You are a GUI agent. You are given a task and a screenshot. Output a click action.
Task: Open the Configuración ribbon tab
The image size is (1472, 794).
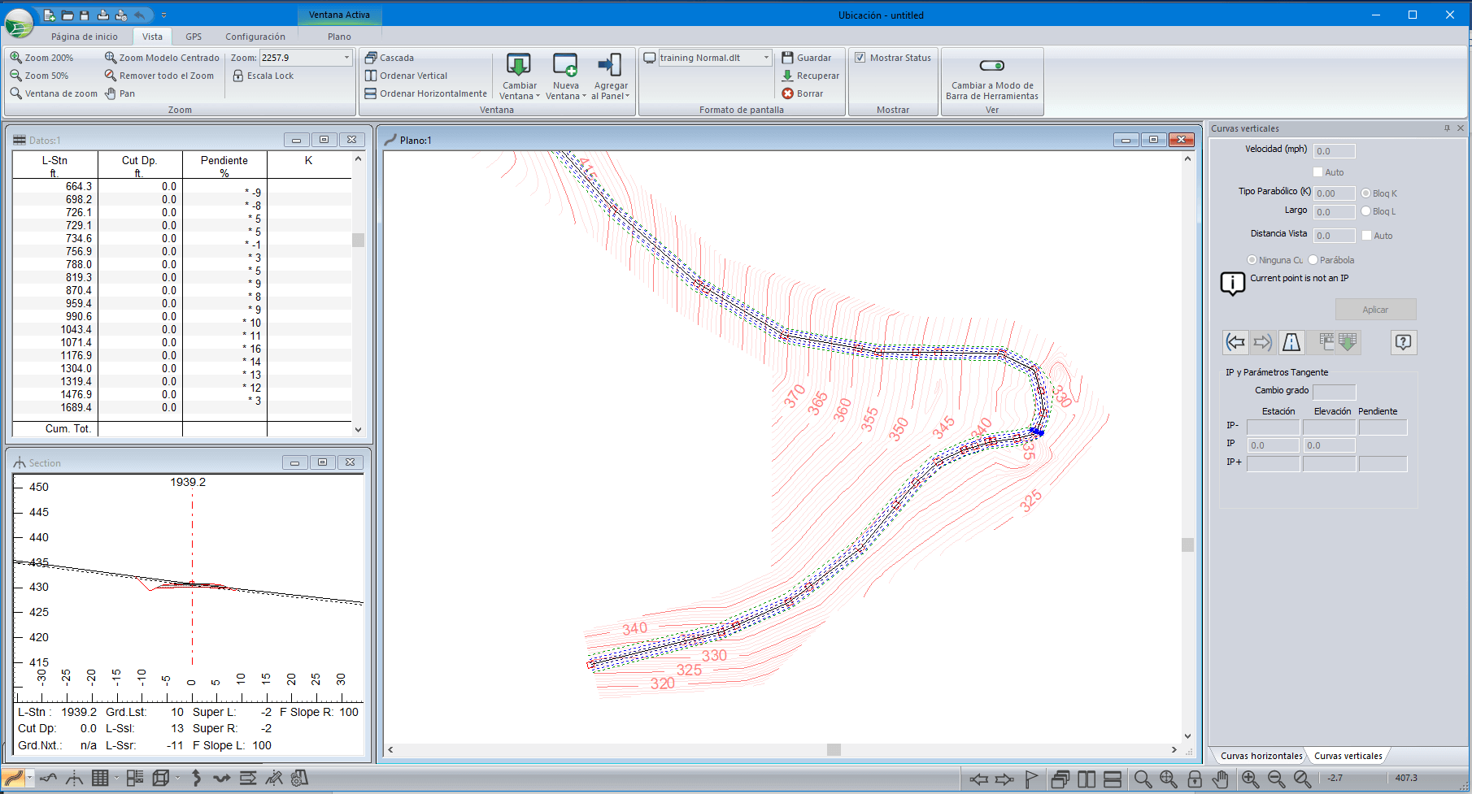[255, 37]
